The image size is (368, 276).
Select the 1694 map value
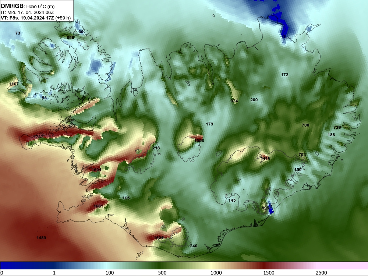[96, 170]
